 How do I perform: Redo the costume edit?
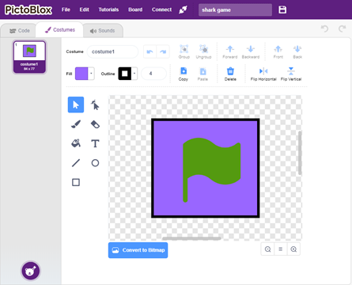coord(163,51)
